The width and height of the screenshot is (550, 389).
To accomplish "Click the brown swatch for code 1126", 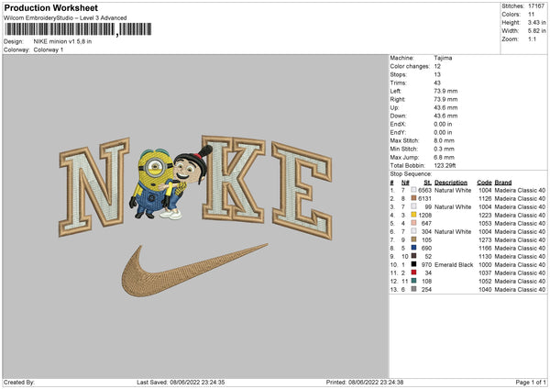I will click(x=414, y=198).
